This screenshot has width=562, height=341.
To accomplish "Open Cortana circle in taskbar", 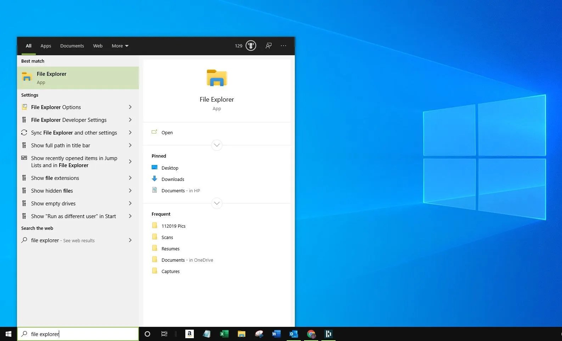I will tap(147, 334).
